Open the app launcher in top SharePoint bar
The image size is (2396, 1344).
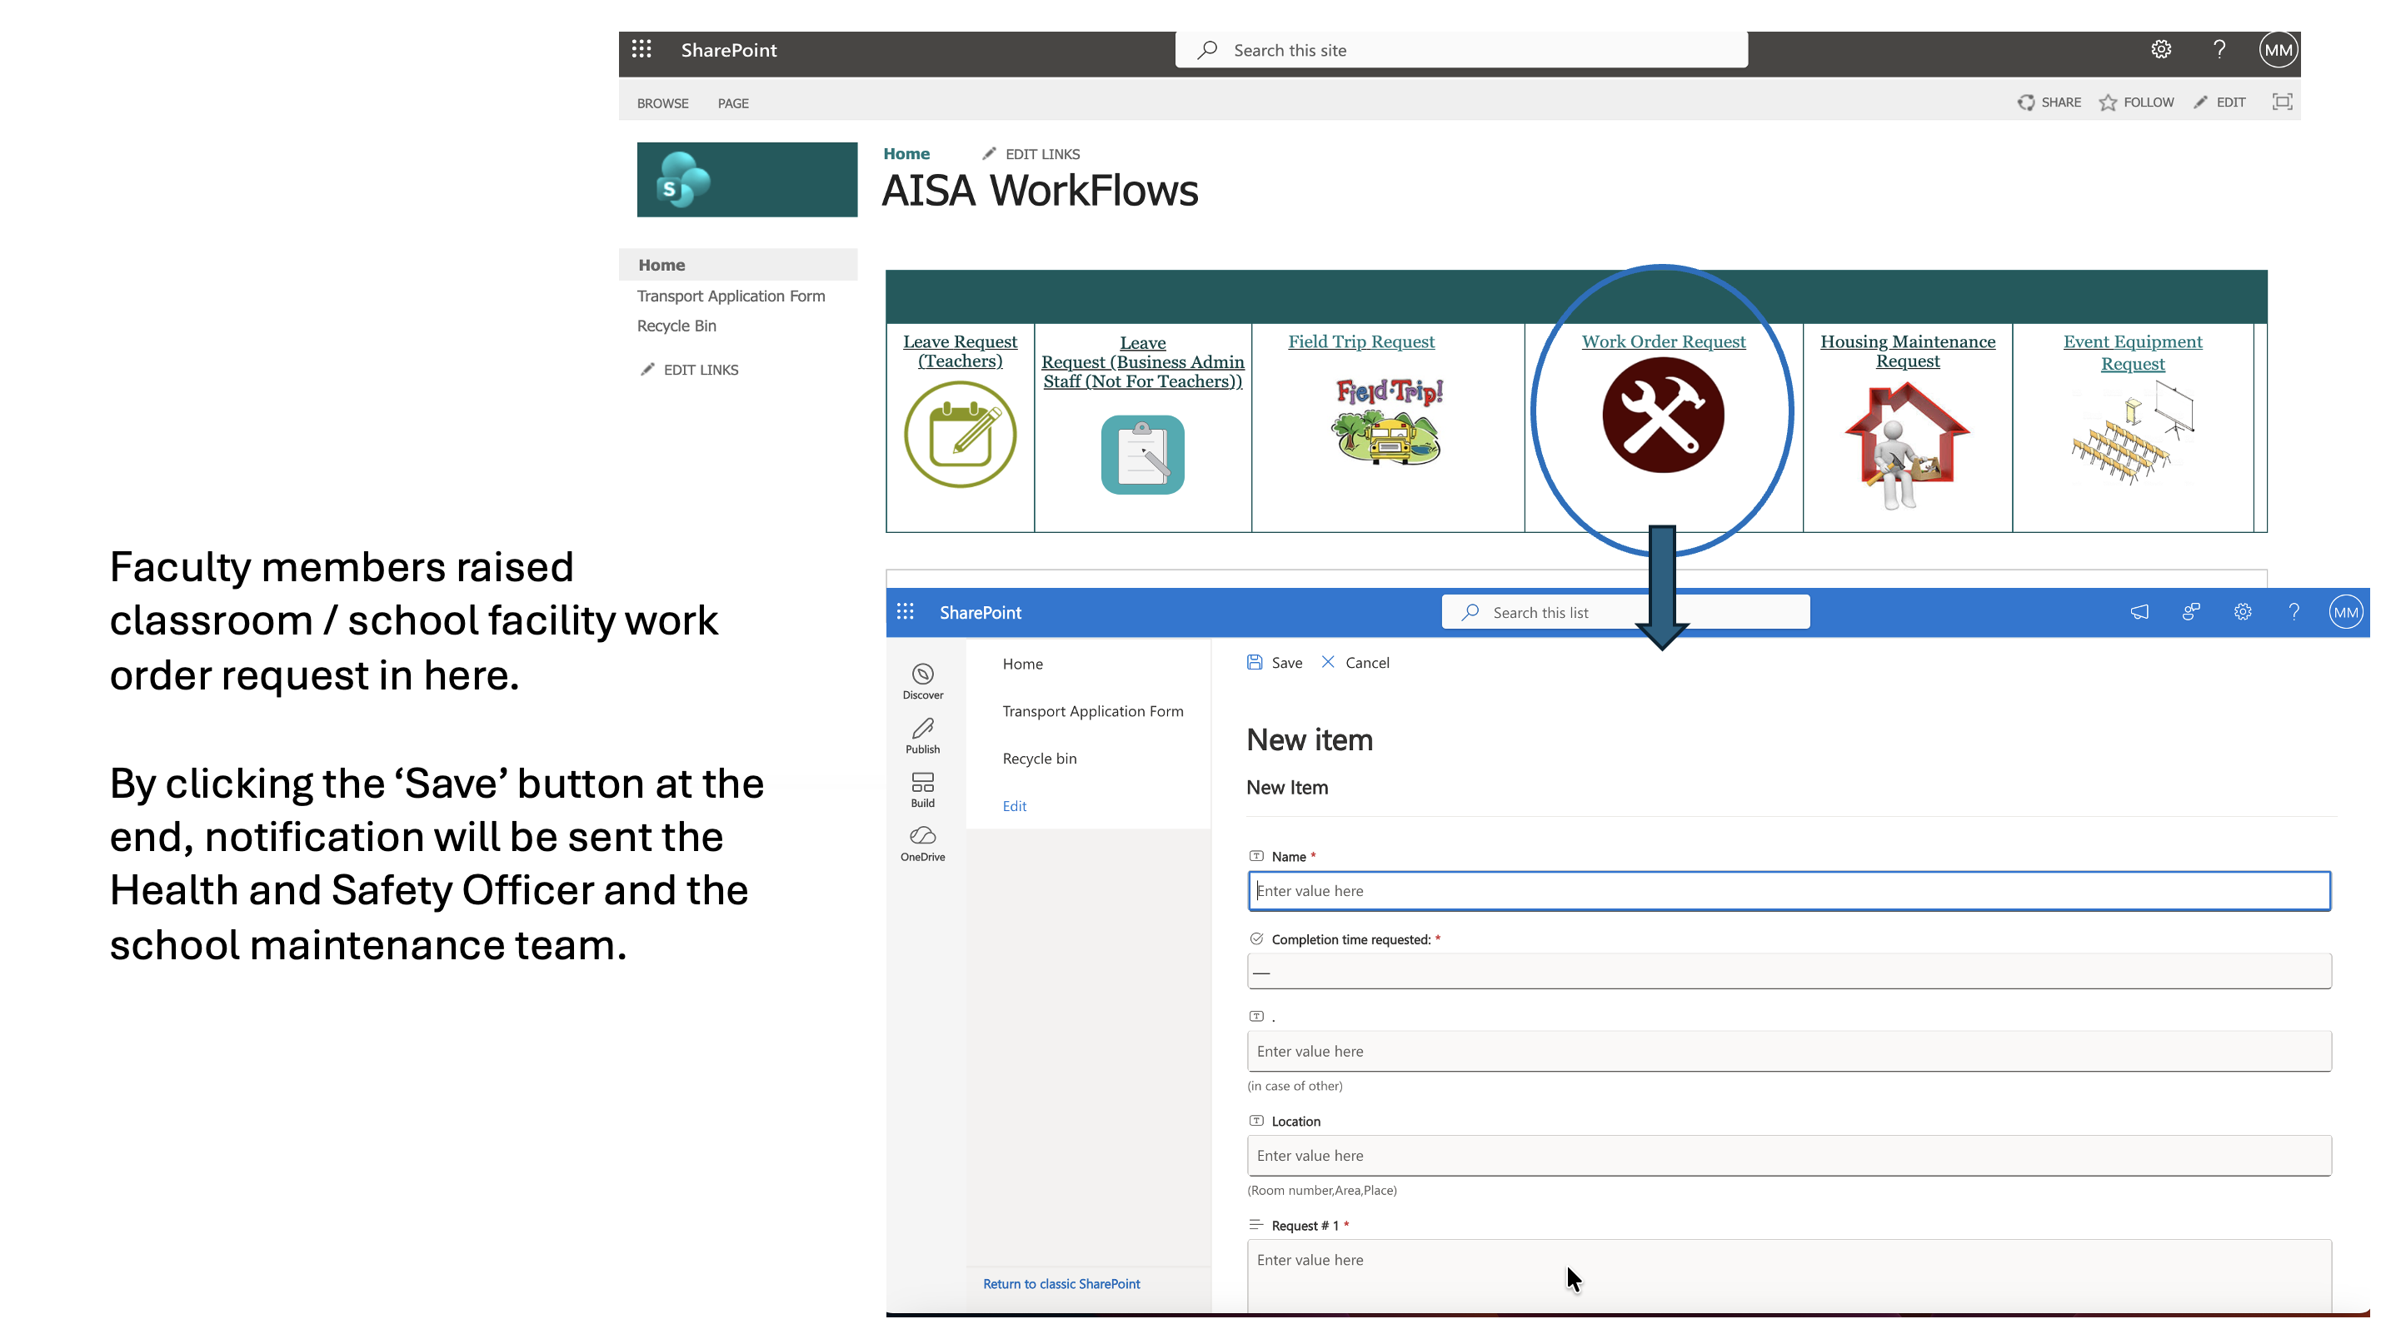tap(641, 50)
